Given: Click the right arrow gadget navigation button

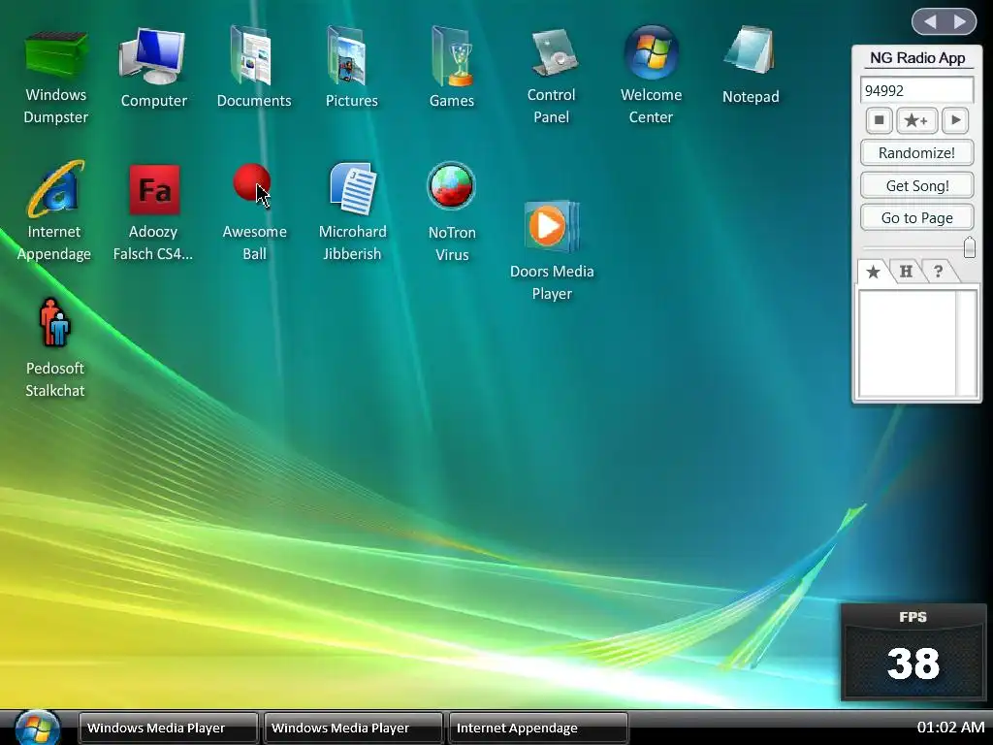Looking at the screenshot, I should click(960, 22).
